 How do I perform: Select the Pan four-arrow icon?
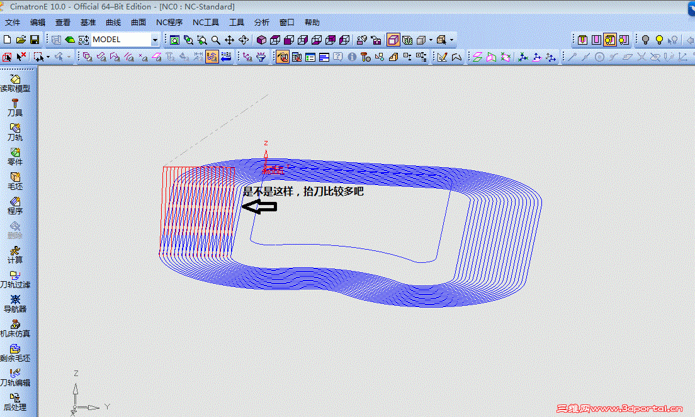tap(229, 40)
